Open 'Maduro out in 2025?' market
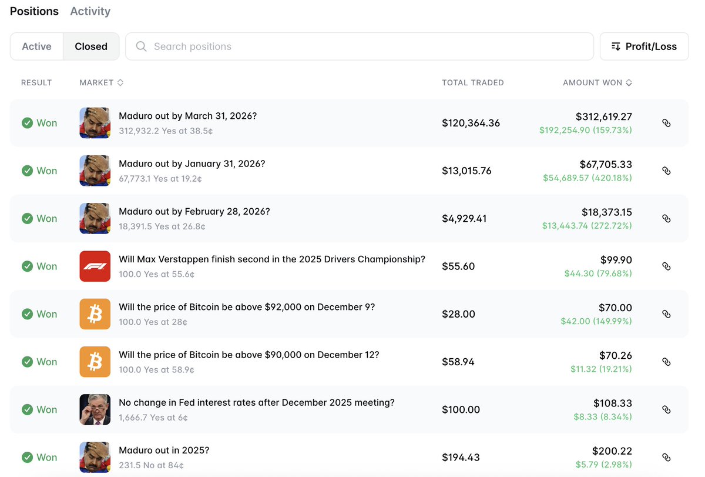This screenshot has height=477, width=705. click(164, 451)
